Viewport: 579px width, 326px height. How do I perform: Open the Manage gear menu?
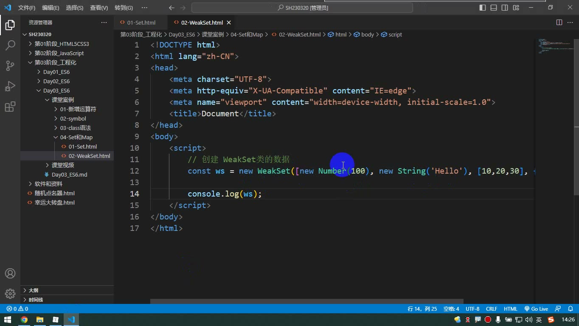(x=10, y=293)
